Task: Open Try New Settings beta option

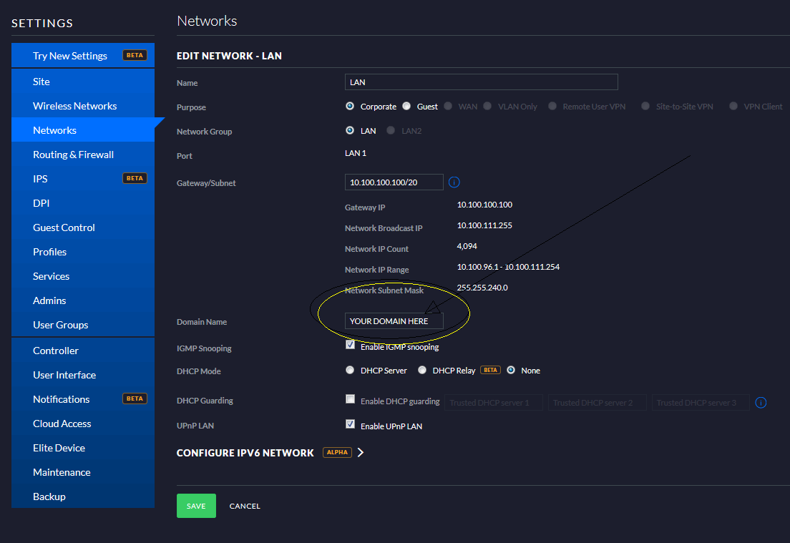Action: click(70, 56)
